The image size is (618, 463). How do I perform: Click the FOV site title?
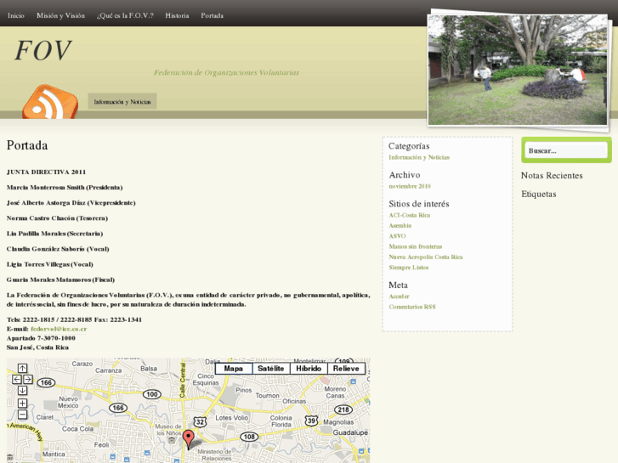click(x=43, y=50)
